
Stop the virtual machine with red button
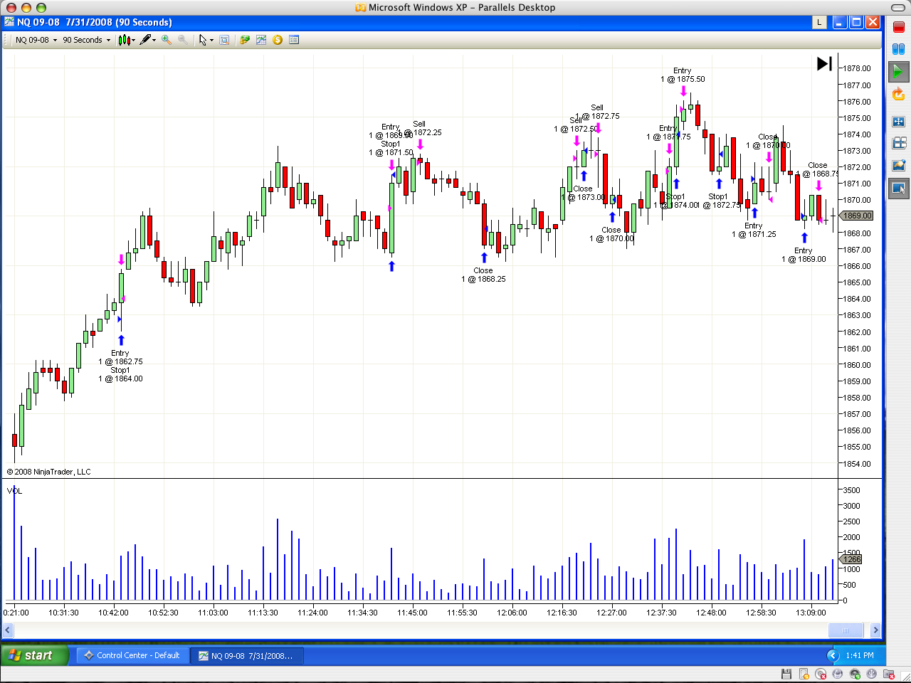[x=898, y=28]
